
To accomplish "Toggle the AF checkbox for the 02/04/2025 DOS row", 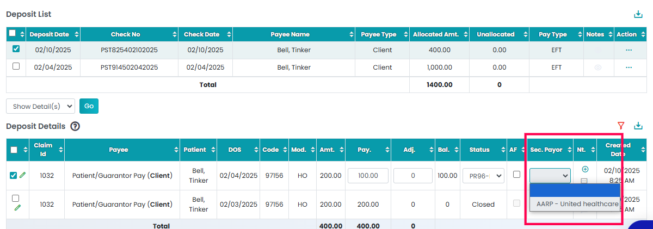I will click(516, 175).
